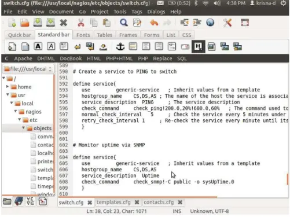Switch to the Tables tab
The height and width of the screenshot is (217, 290).
pyautogui.click(x=105, y=35)
